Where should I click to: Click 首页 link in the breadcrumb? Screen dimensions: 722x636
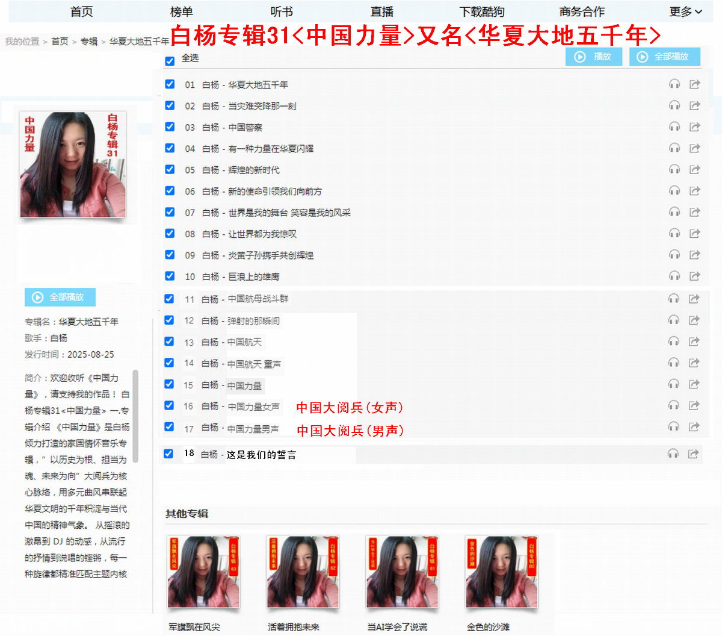click(60, 41)
